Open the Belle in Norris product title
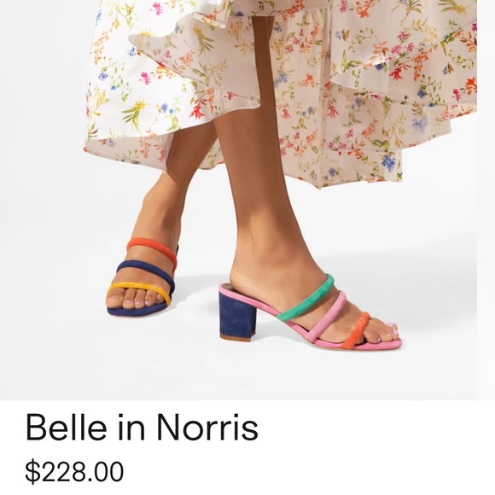The width and height of the screenshot is (495, 495). click(x=142, y=428)
